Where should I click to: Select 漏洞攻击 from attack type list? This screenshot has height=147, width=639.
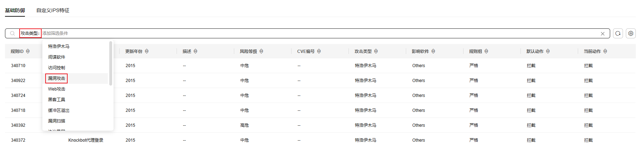(x=57, y=78)
